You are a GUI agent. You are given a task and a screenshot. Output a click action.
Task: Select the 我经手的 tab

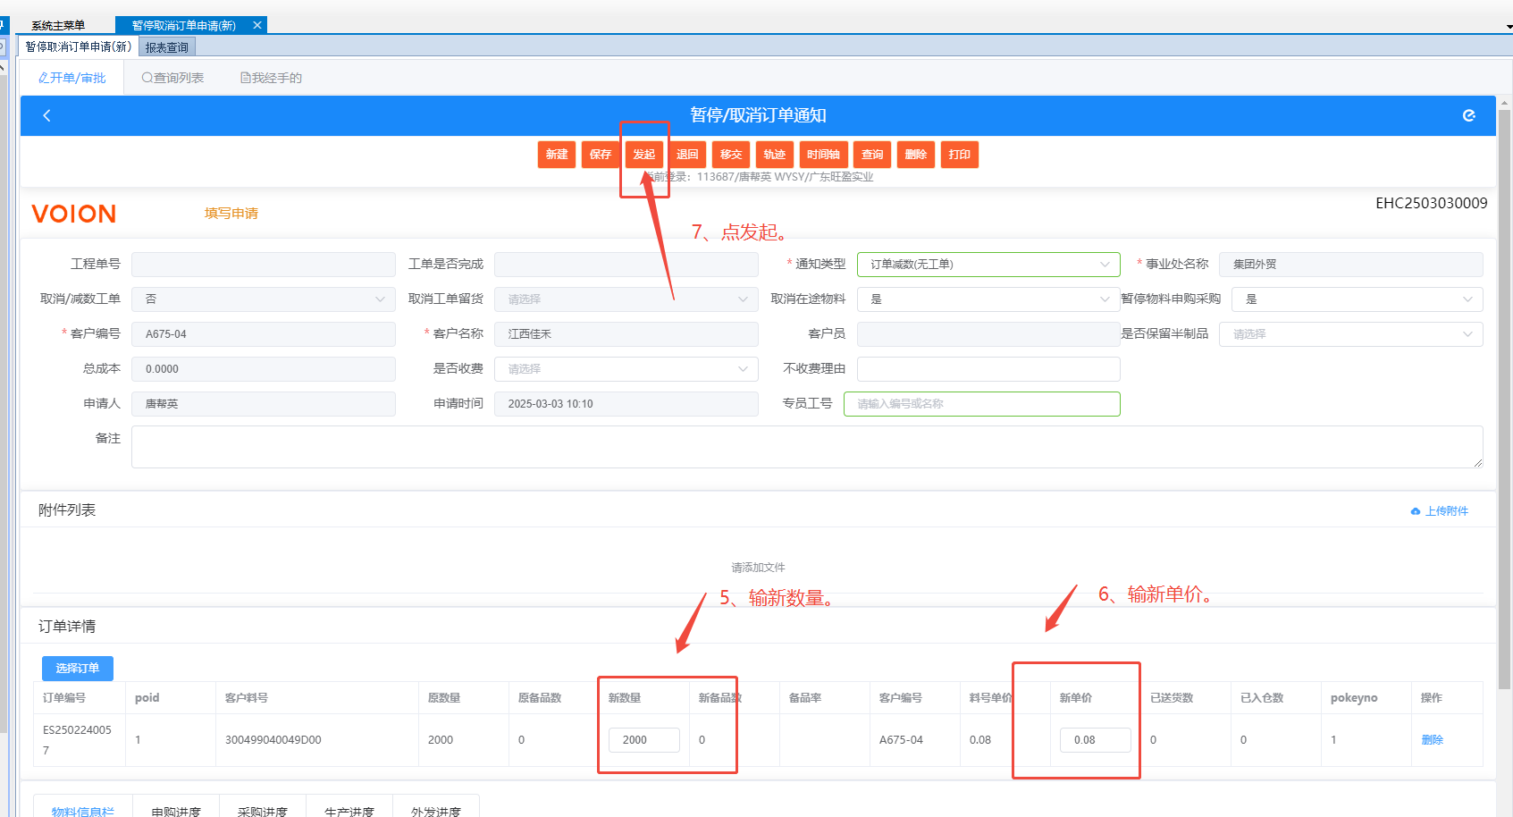click(271, 78)
